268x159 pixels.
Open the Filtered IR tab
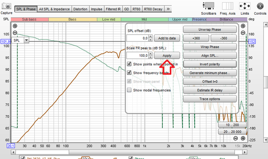coord(113,9)
